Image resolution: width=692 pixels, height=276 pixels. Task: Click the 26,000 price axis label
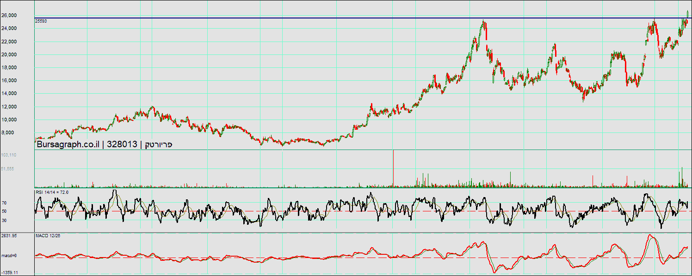(9, 15)
